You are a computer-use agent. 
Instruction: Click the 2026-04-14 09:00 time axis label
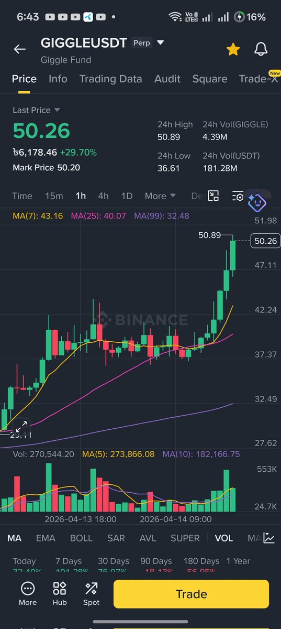176,519
